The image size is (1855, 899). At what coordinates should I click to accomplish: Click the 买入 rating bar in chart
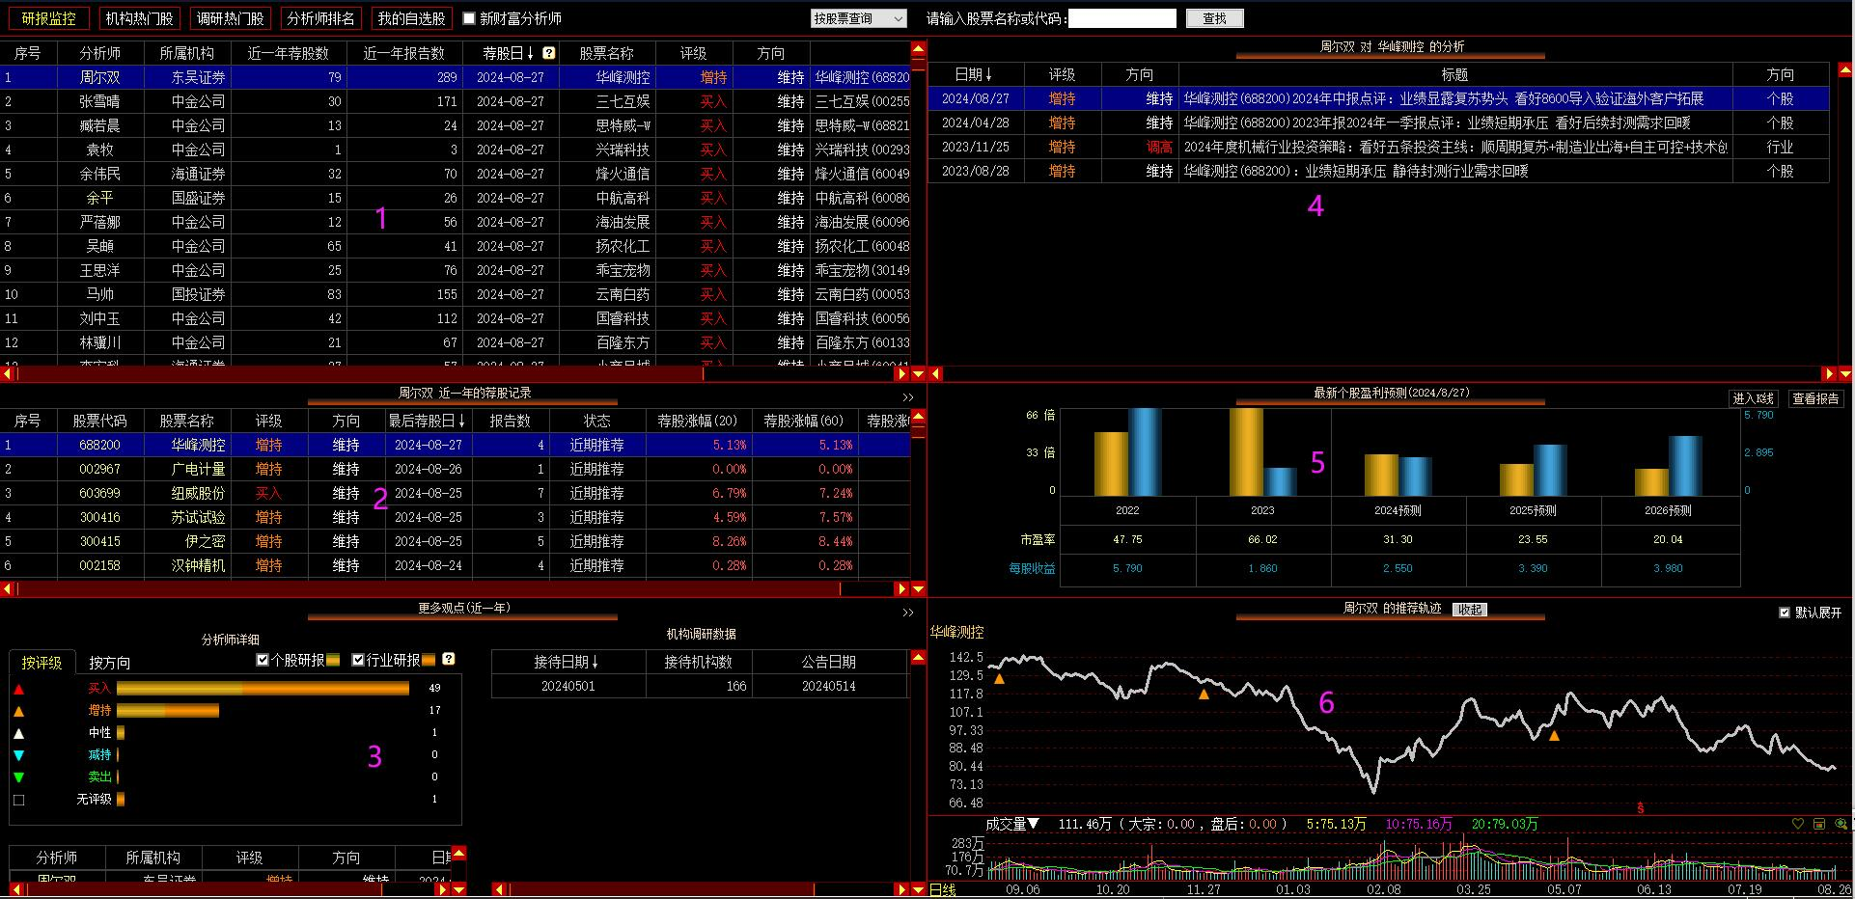pyautogui.click(x=263, y=688)
